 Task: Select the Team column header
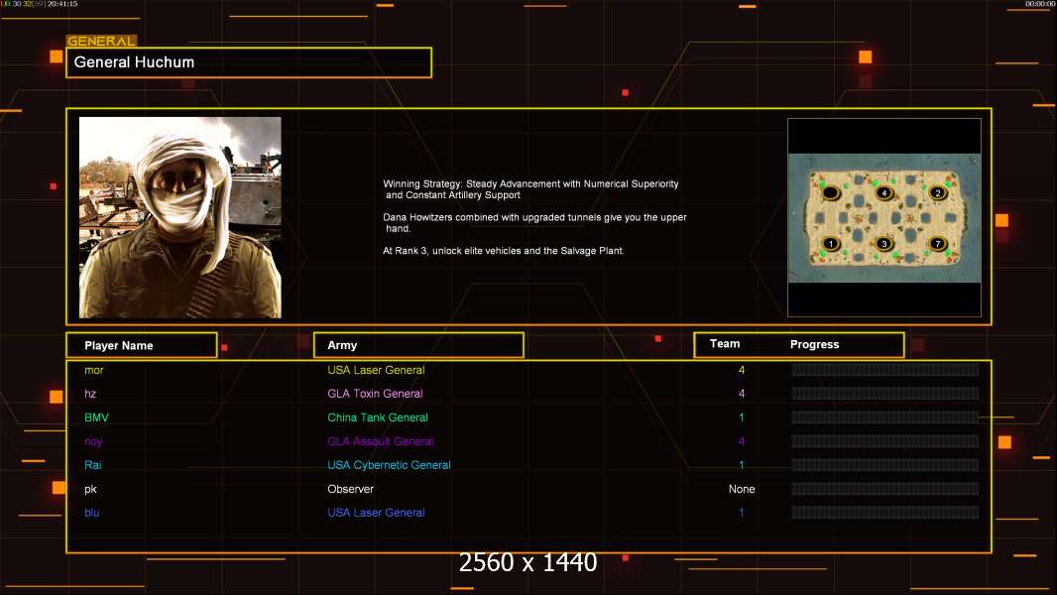point(725,344)
